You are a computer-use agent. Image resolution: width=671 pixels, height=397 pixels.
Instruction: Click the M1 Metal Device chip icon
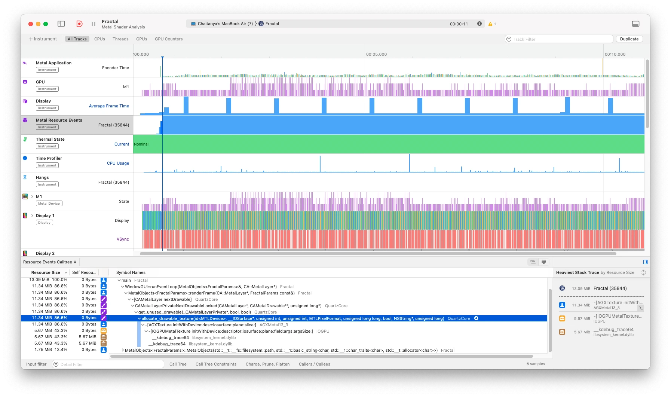click(x=25, y=196)
